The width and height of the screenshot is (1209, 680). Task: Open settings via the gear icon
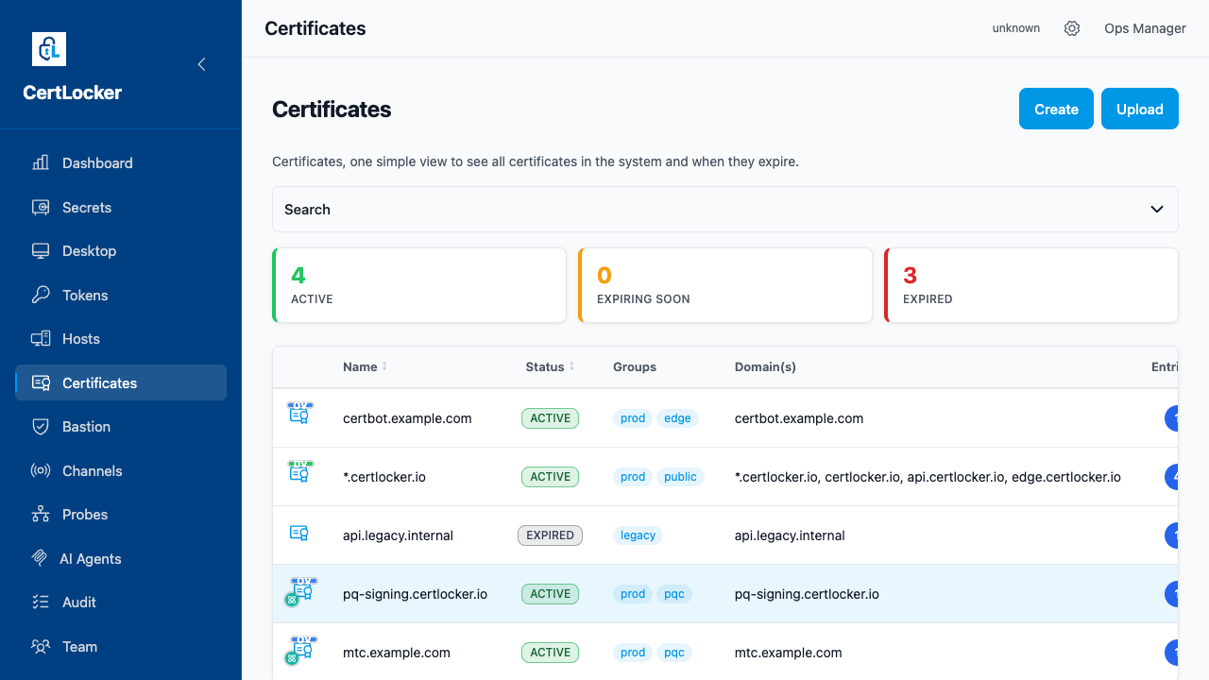(1072, 28)
